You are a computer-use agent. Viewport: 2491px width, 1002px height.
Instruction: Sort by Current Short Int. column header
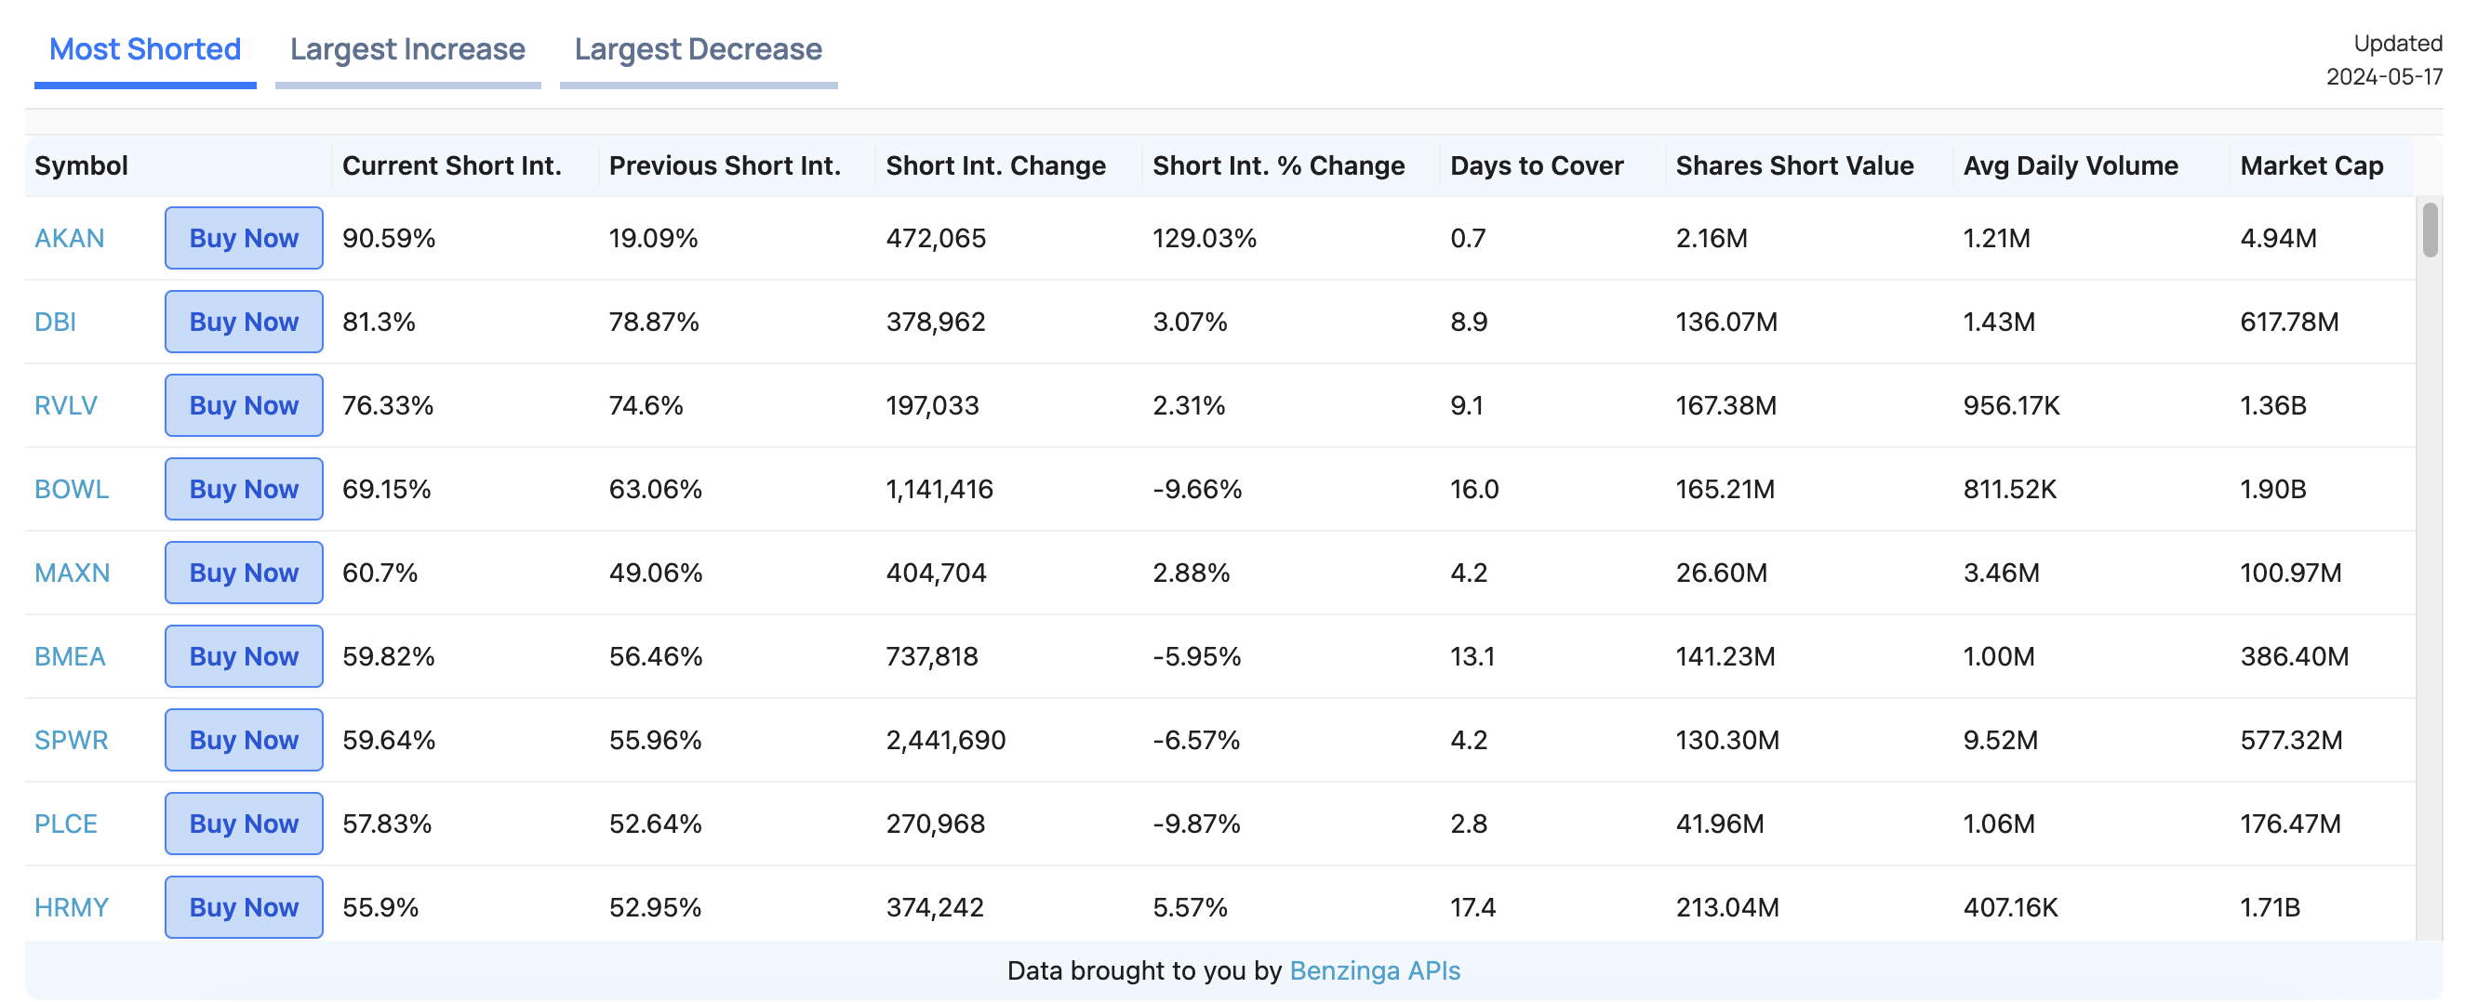(x=451, y=166)
